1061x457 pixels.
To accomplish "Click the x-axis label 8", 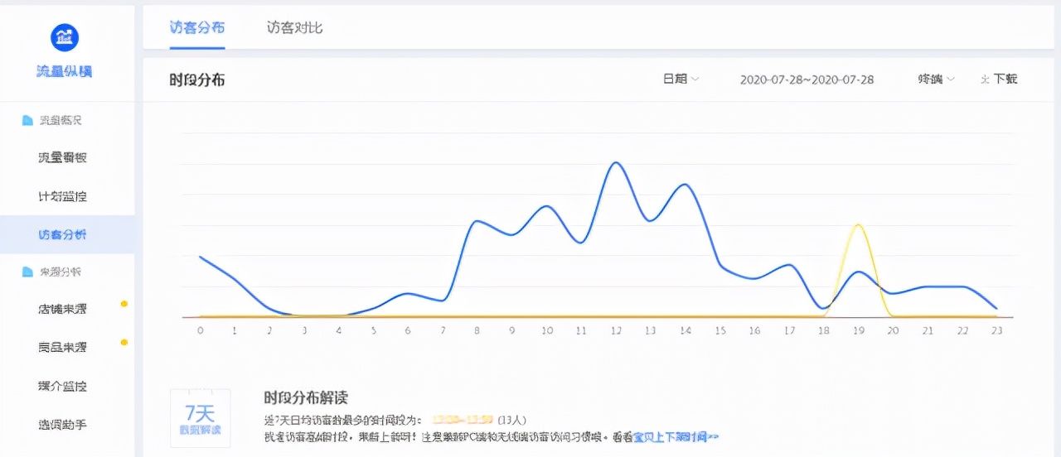I will pos(477,330).
